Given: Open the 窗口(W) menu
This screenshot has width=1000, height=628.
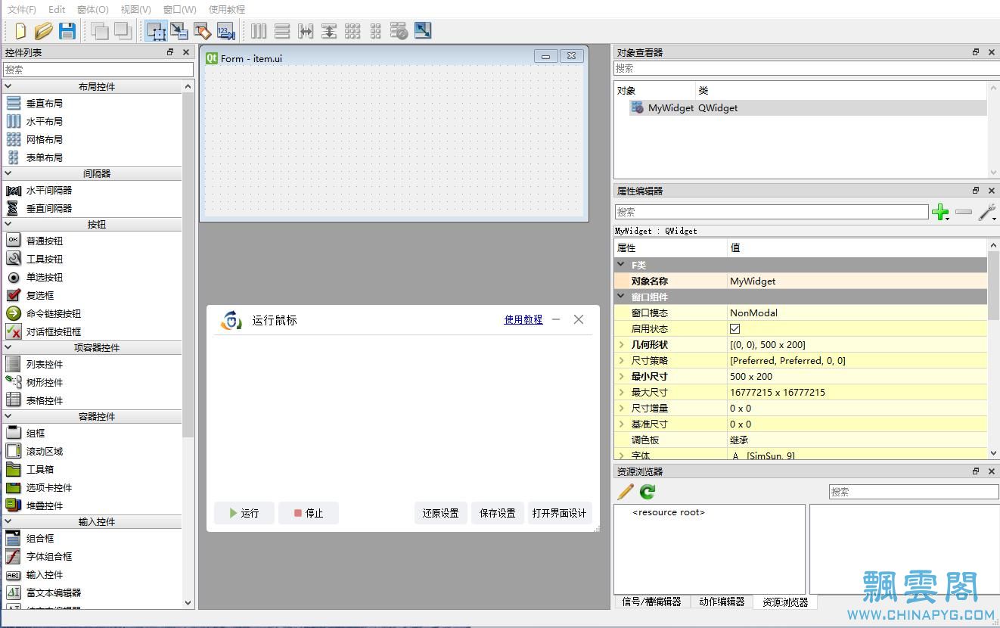Looking at the screenshot, I should 179,9.
